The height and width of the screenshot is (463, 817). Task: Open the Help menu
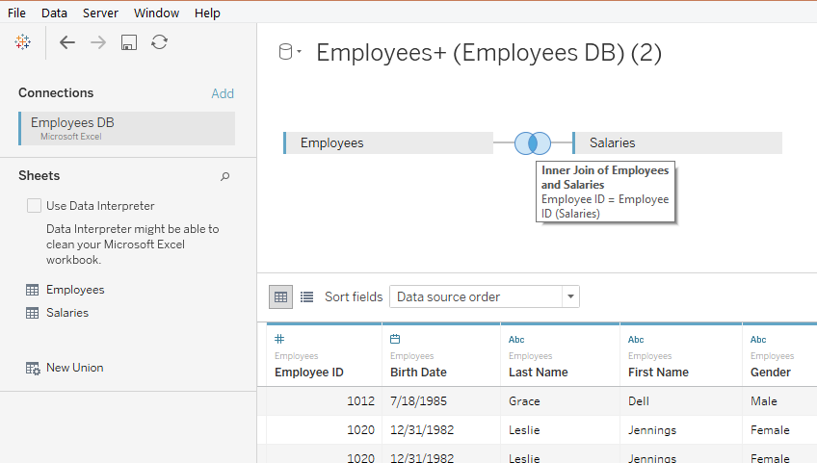point(207,13)
